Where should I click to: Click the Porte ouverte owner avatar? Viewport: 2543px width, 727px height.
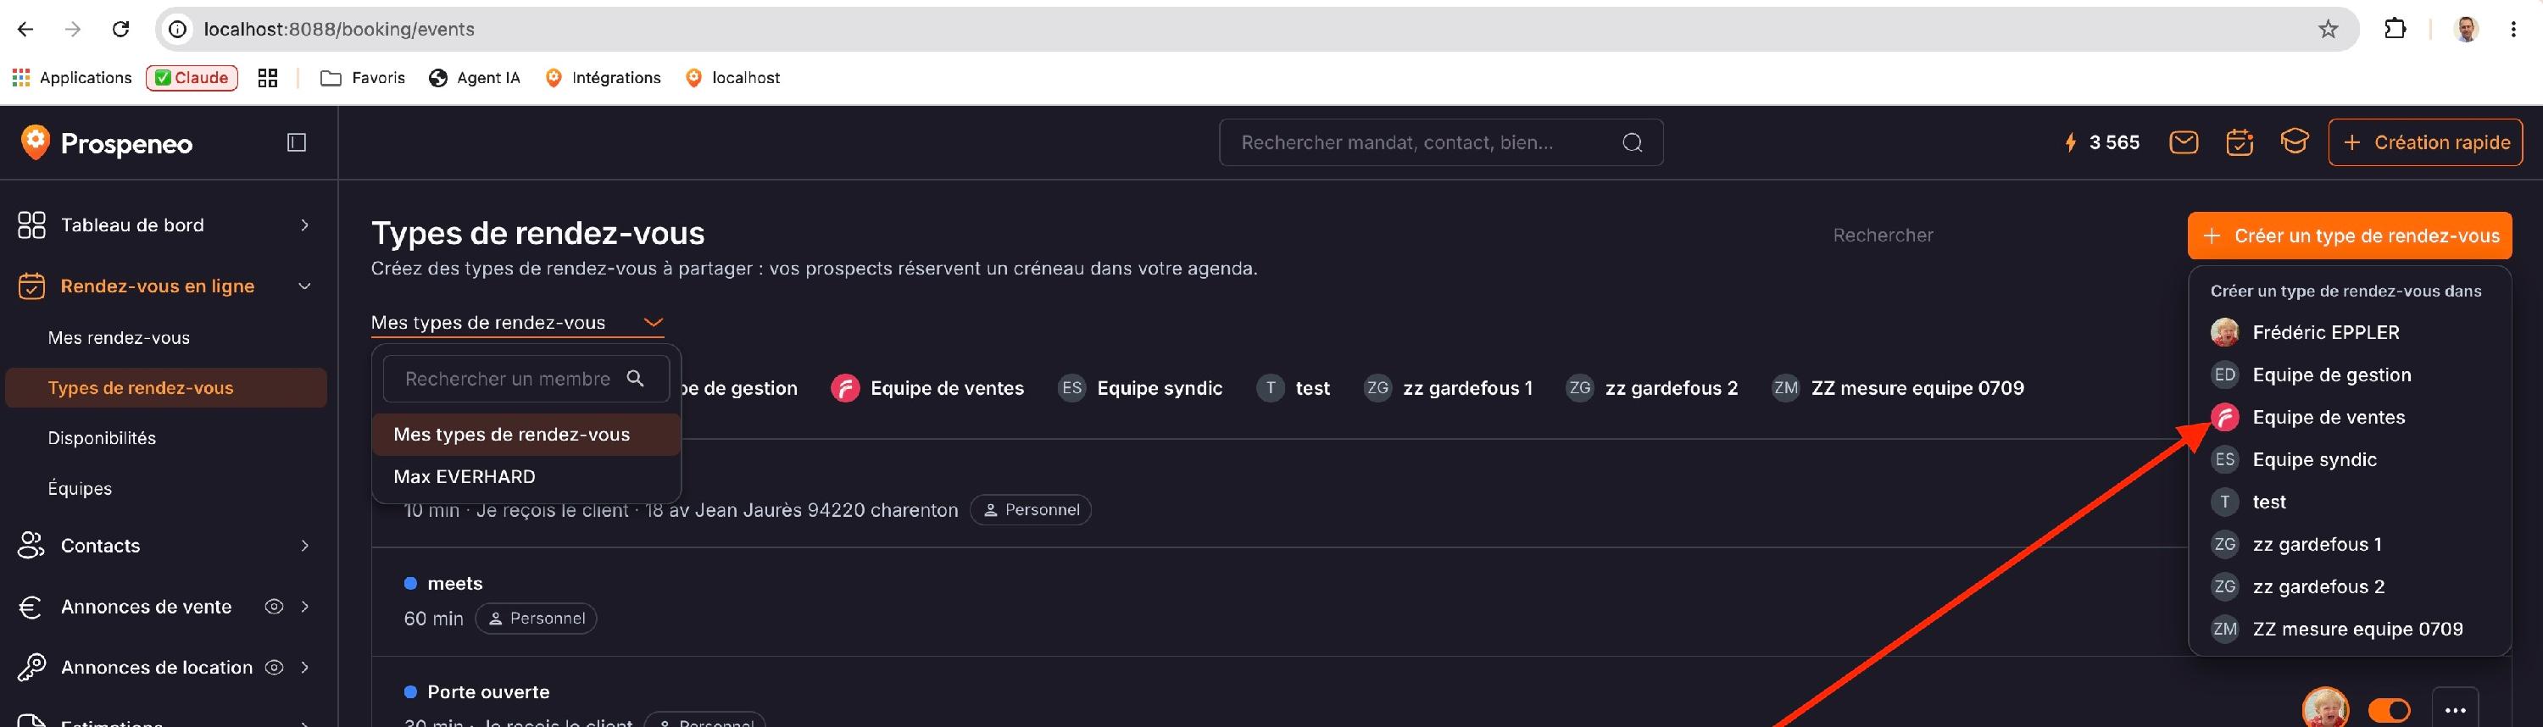coord(2326,709)
